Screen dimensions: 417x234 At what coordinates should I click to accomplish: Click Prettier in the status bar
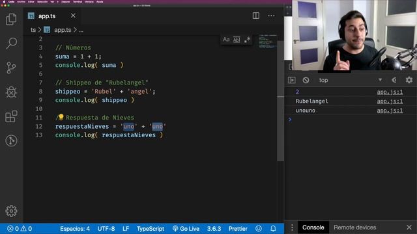(238, 228)
